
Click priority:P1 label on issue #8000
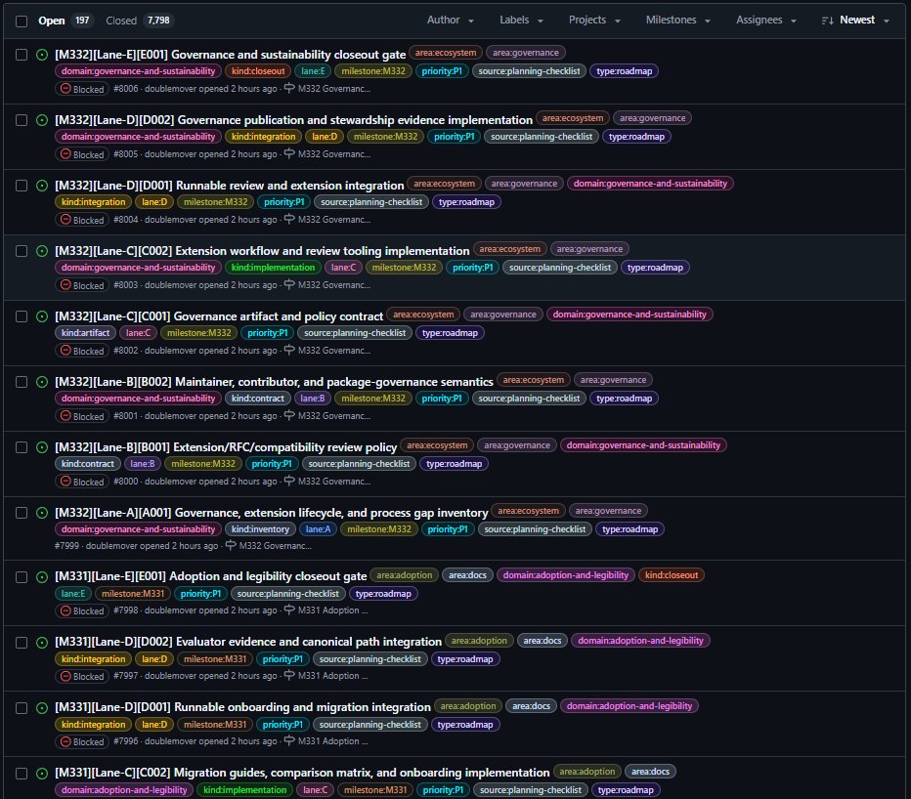272,463
